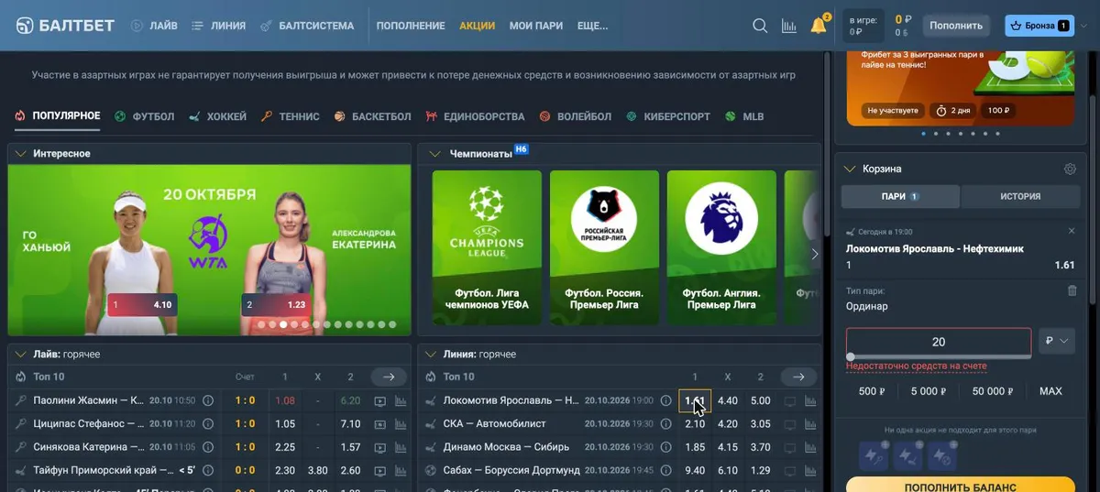Open the ЛИНИЯ section

[218, 26]
